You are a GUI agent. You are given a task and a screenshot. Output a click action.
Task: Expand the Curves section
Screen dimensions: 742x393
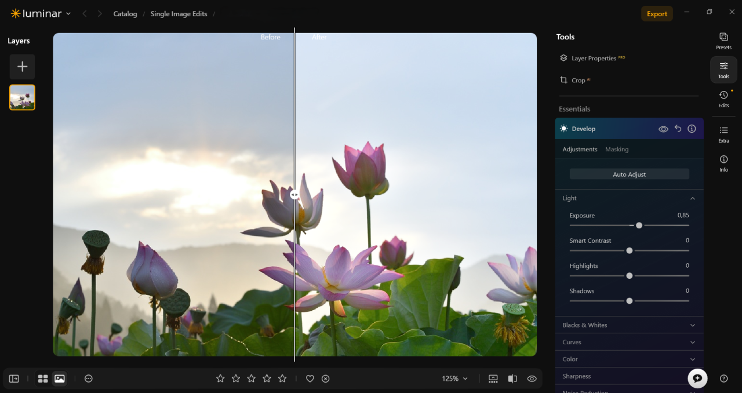(629, 342)
